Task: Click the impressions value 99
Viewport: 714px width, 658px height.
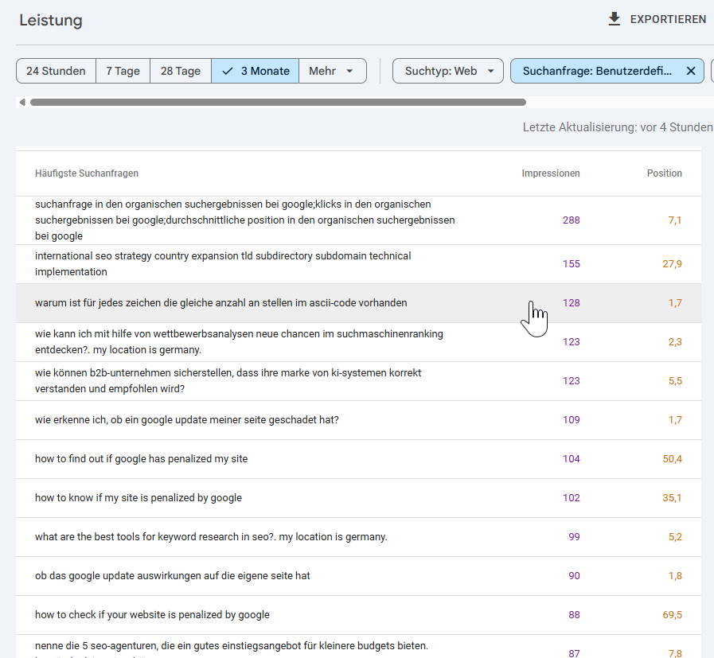Action: pyautogui.click(x=574, y=537)
